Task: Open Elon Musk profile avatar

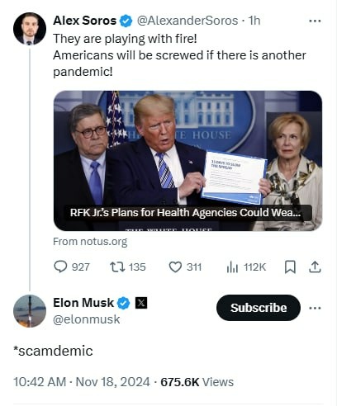Action: coord(30,311)
